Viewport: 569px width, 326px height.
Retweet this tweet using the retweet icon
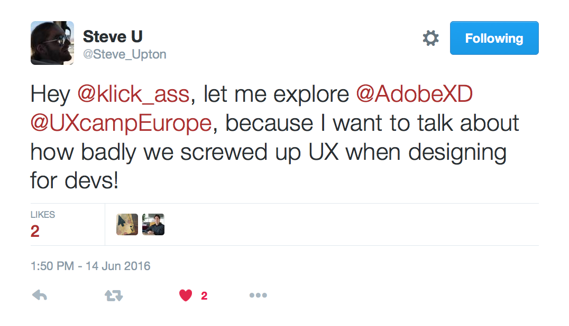point(114,295)
